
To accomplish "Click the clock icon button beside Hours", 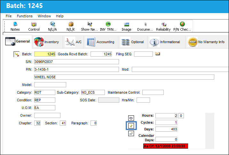I will pos(131,118).
